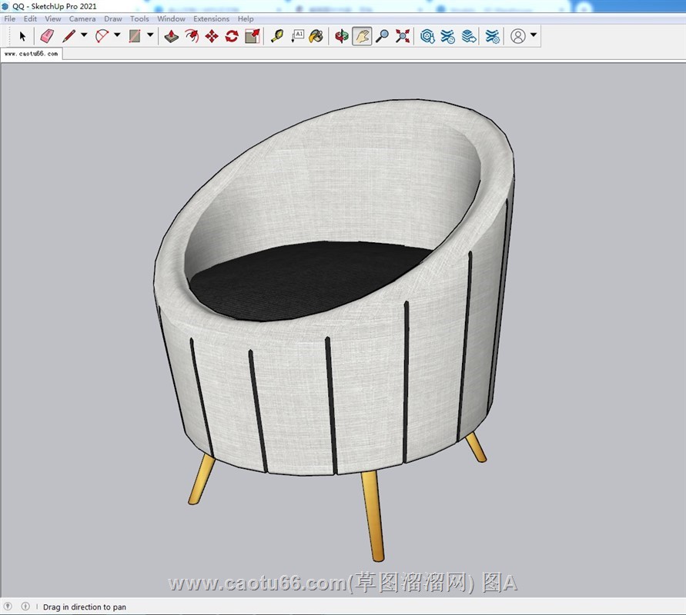Expand the Line tool dropdown arrow

84,35
